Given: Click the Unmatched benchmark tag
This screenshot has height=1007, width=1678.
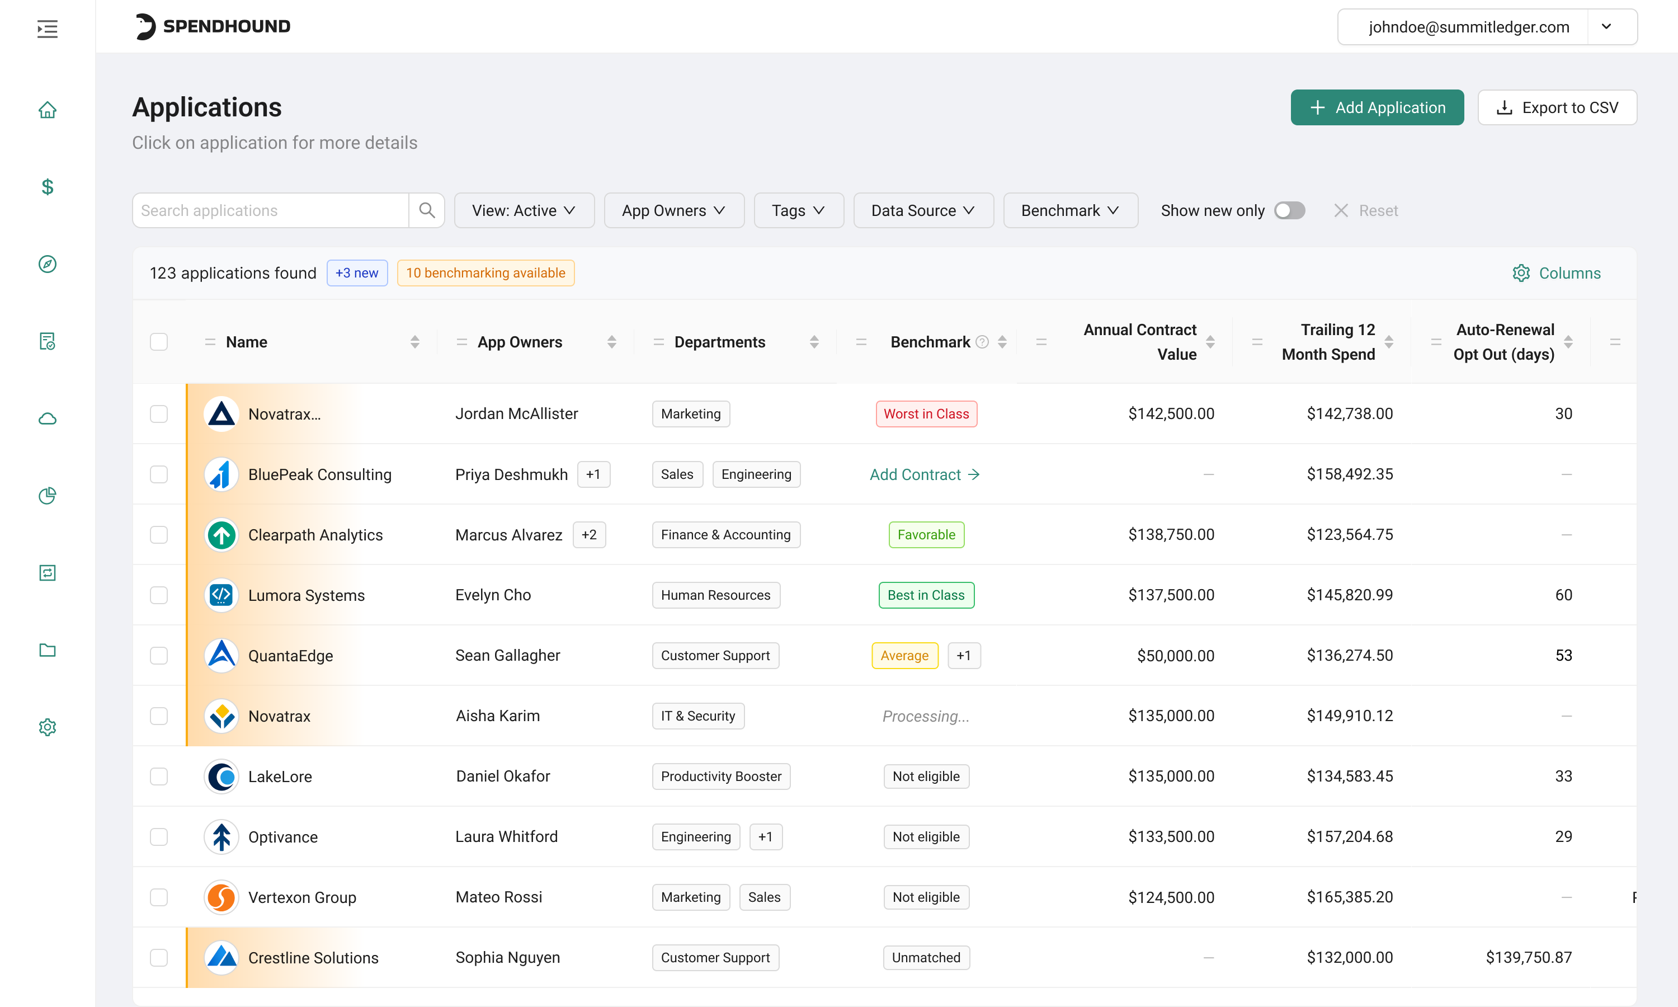Looking at the screenshot, I should [x=926, y=957].
